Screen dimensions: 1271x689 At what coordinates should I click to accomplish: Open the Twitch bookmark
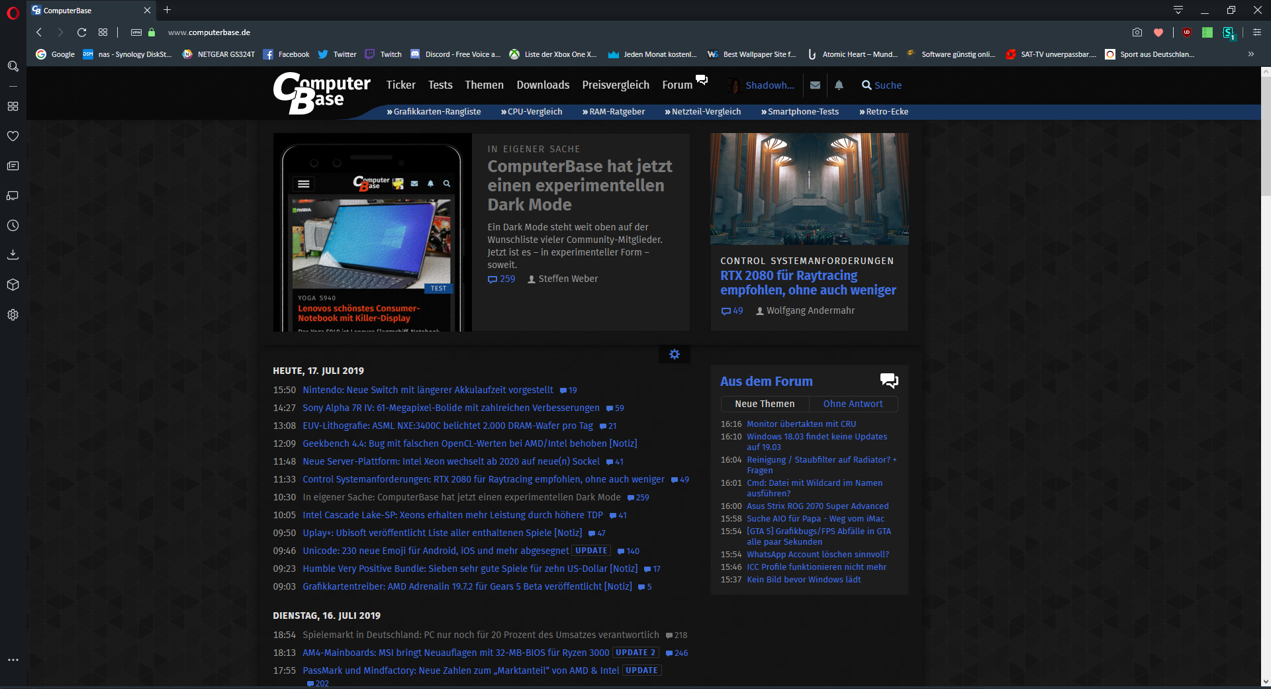click(383, 54)
